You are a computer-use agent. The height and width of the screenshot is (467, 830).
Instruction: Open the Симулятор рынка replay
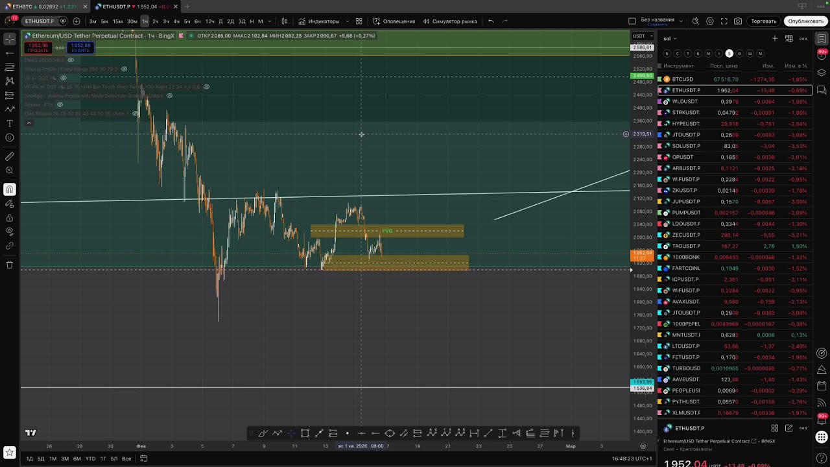450,21
